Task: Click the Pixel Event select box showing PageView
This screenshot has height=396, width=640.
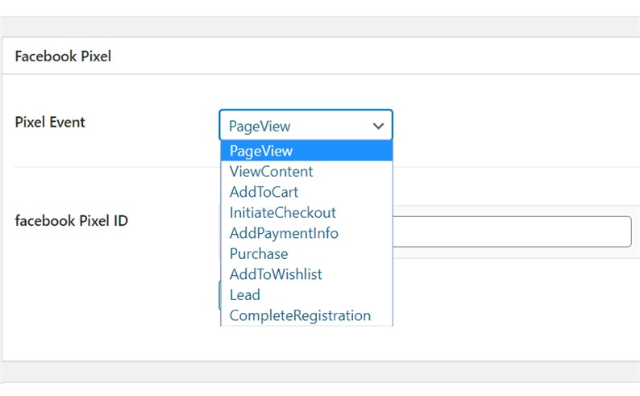Action: (x=298, y=126)
